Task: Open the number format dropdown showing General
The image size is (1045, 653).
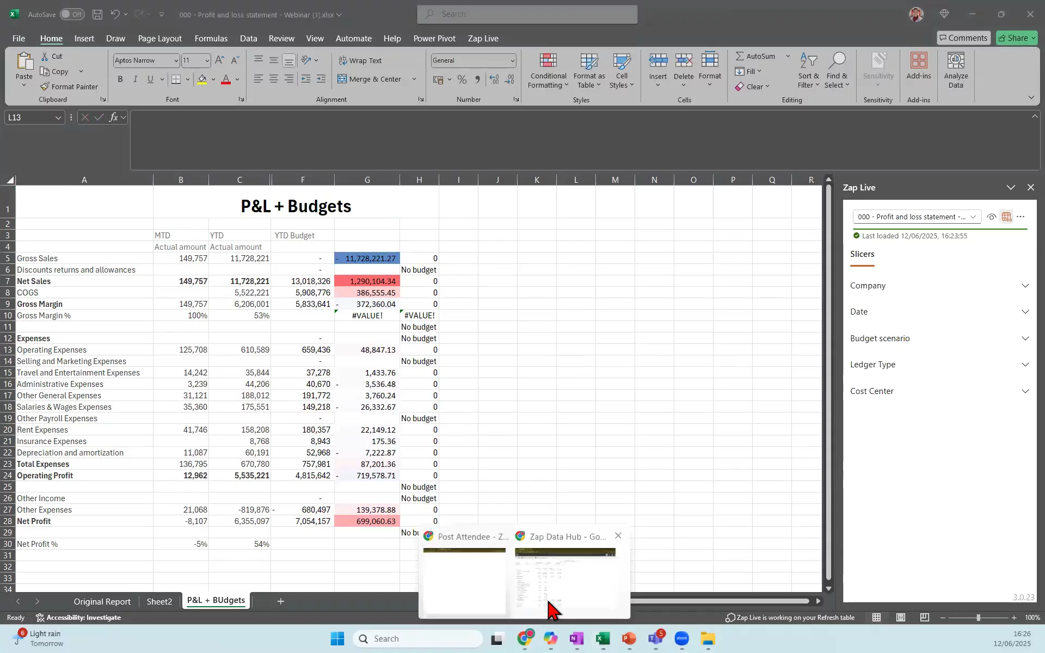Action: point(512,60)
